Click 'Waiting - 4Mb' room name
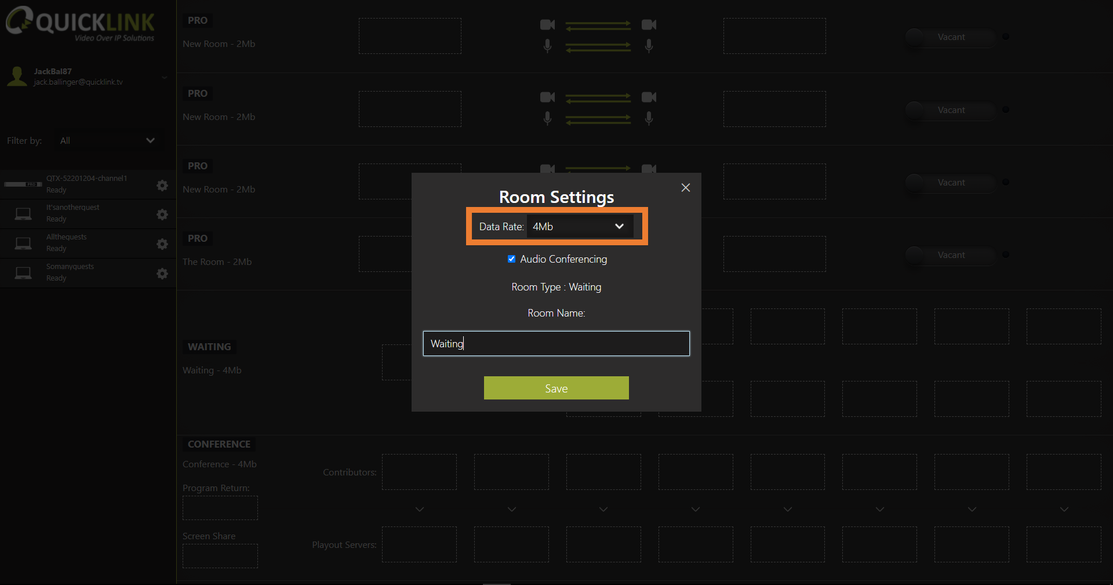This screenshot has height=585, width=1113. point(212,370)
